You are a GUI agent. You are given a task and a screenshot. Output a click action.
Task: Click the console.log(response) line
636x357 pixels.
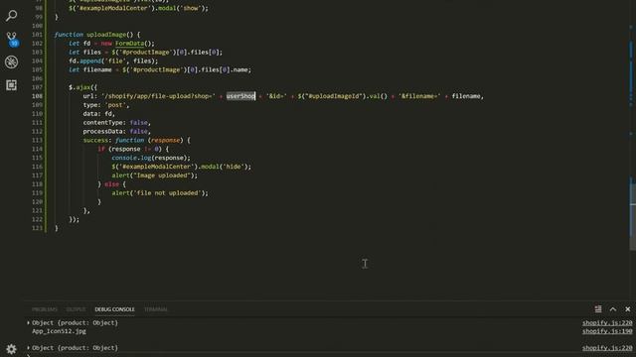151,158
